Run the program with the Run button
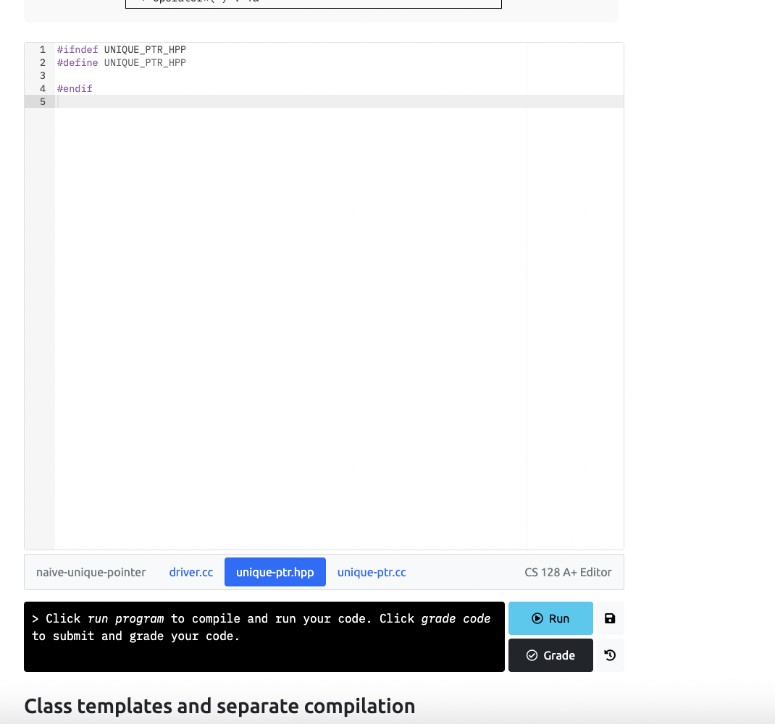 [x=550, y=618]
